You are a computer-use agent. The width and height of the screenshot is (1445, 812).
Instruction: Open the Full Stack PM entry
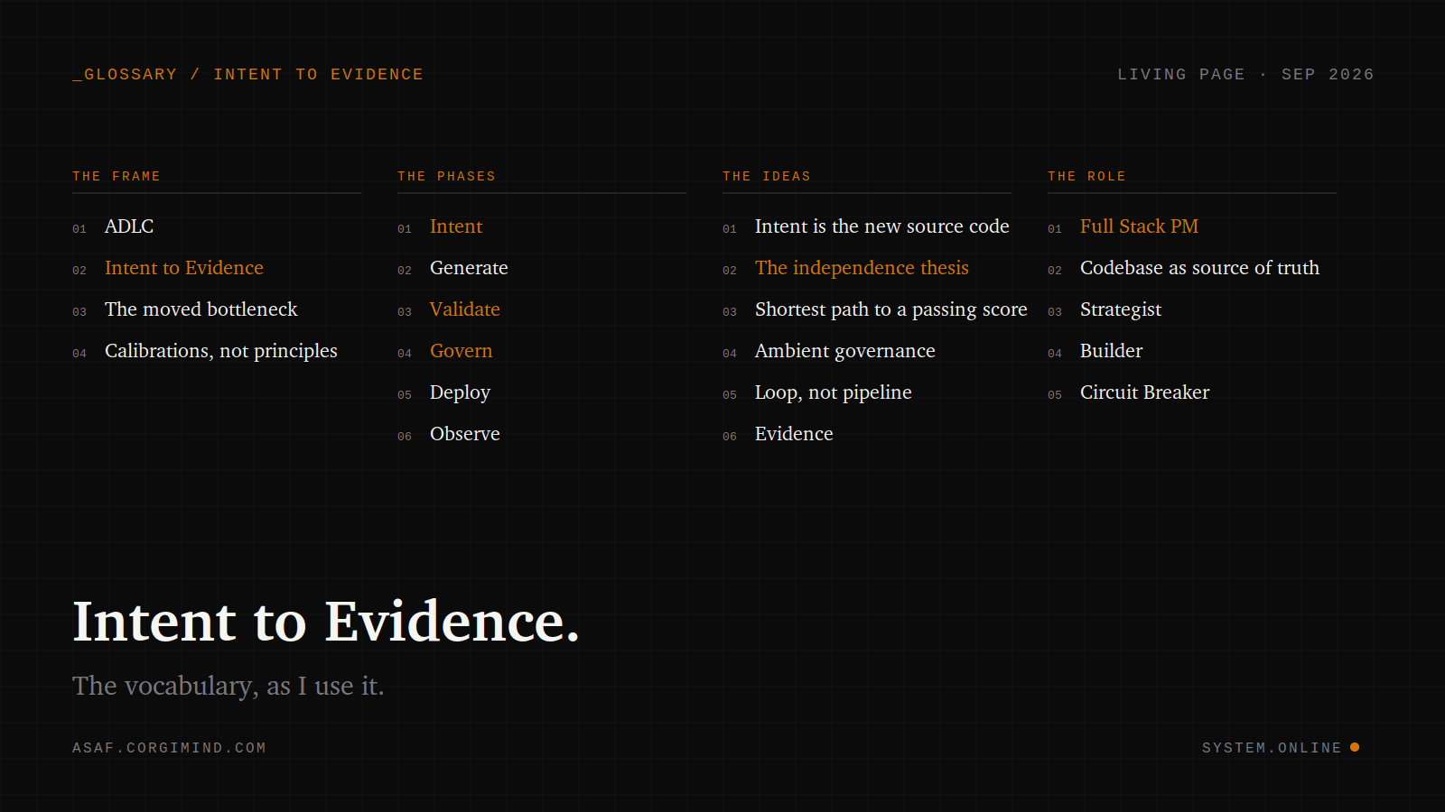(1140, 226)
